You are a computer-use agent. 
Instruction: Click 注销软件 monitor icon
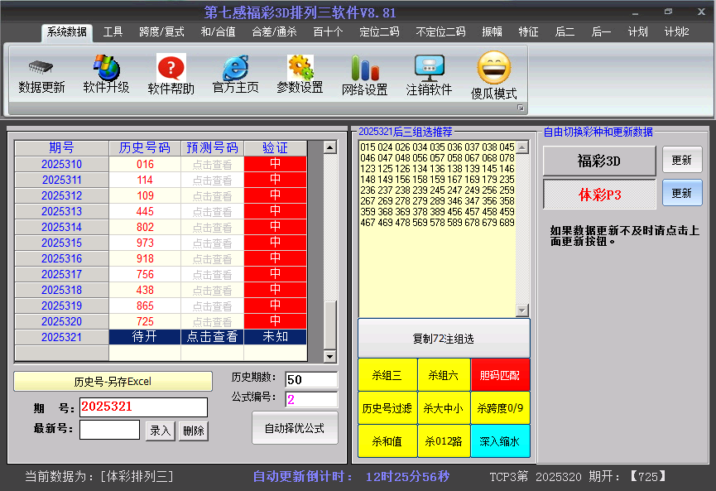coord(429,68)
